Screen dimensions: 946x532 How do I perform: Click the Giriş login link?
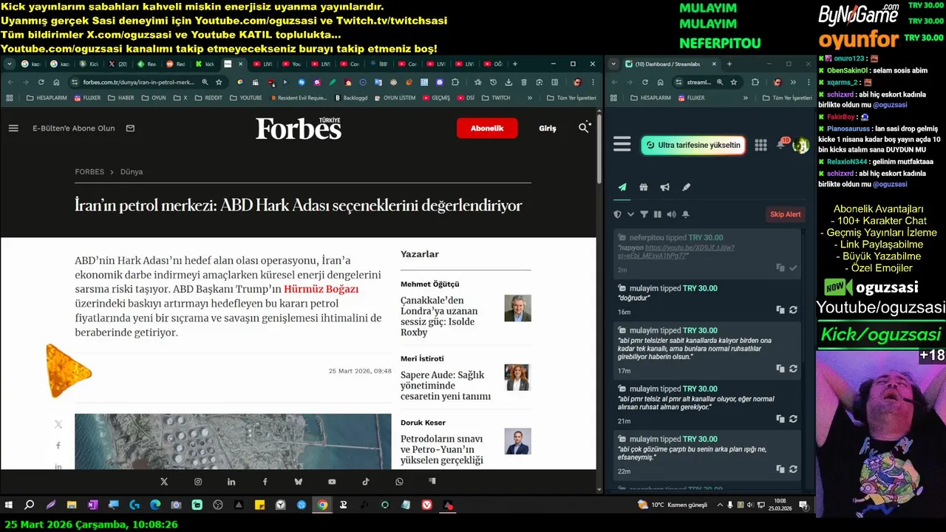(x=548, y=128)
